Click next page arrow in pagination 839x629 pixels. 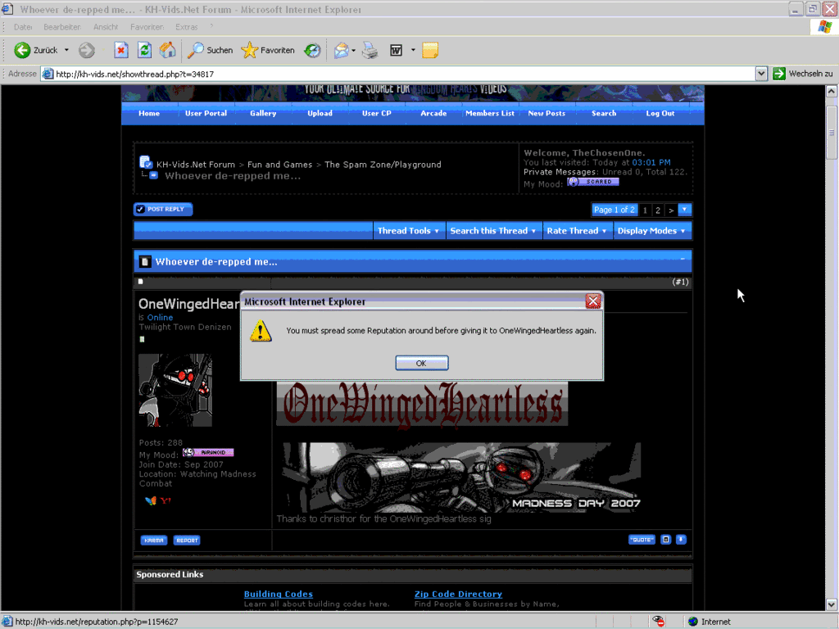pos(671,210)
